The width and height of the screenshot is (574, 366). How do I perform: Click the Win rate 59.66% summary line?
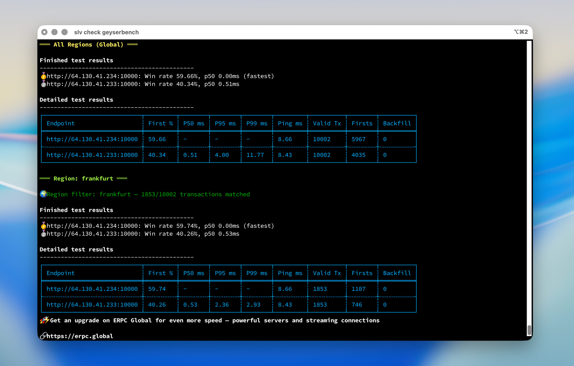click(157, 76)
